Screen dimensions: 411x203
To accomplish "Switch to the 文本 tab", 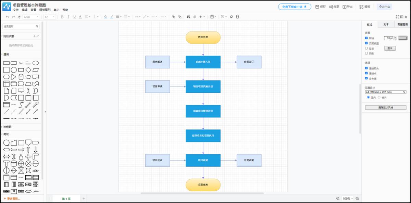I will click(386, 25).
